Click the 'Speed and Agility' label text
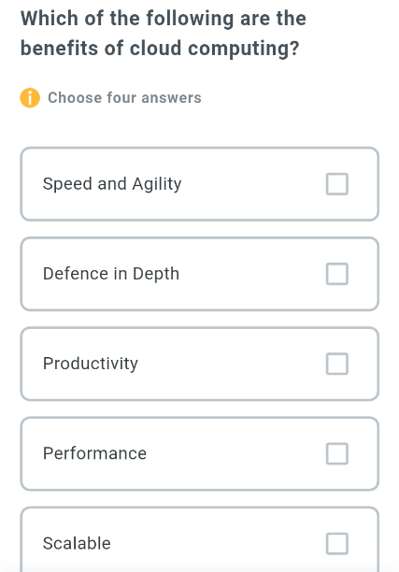 coord(112,184)
